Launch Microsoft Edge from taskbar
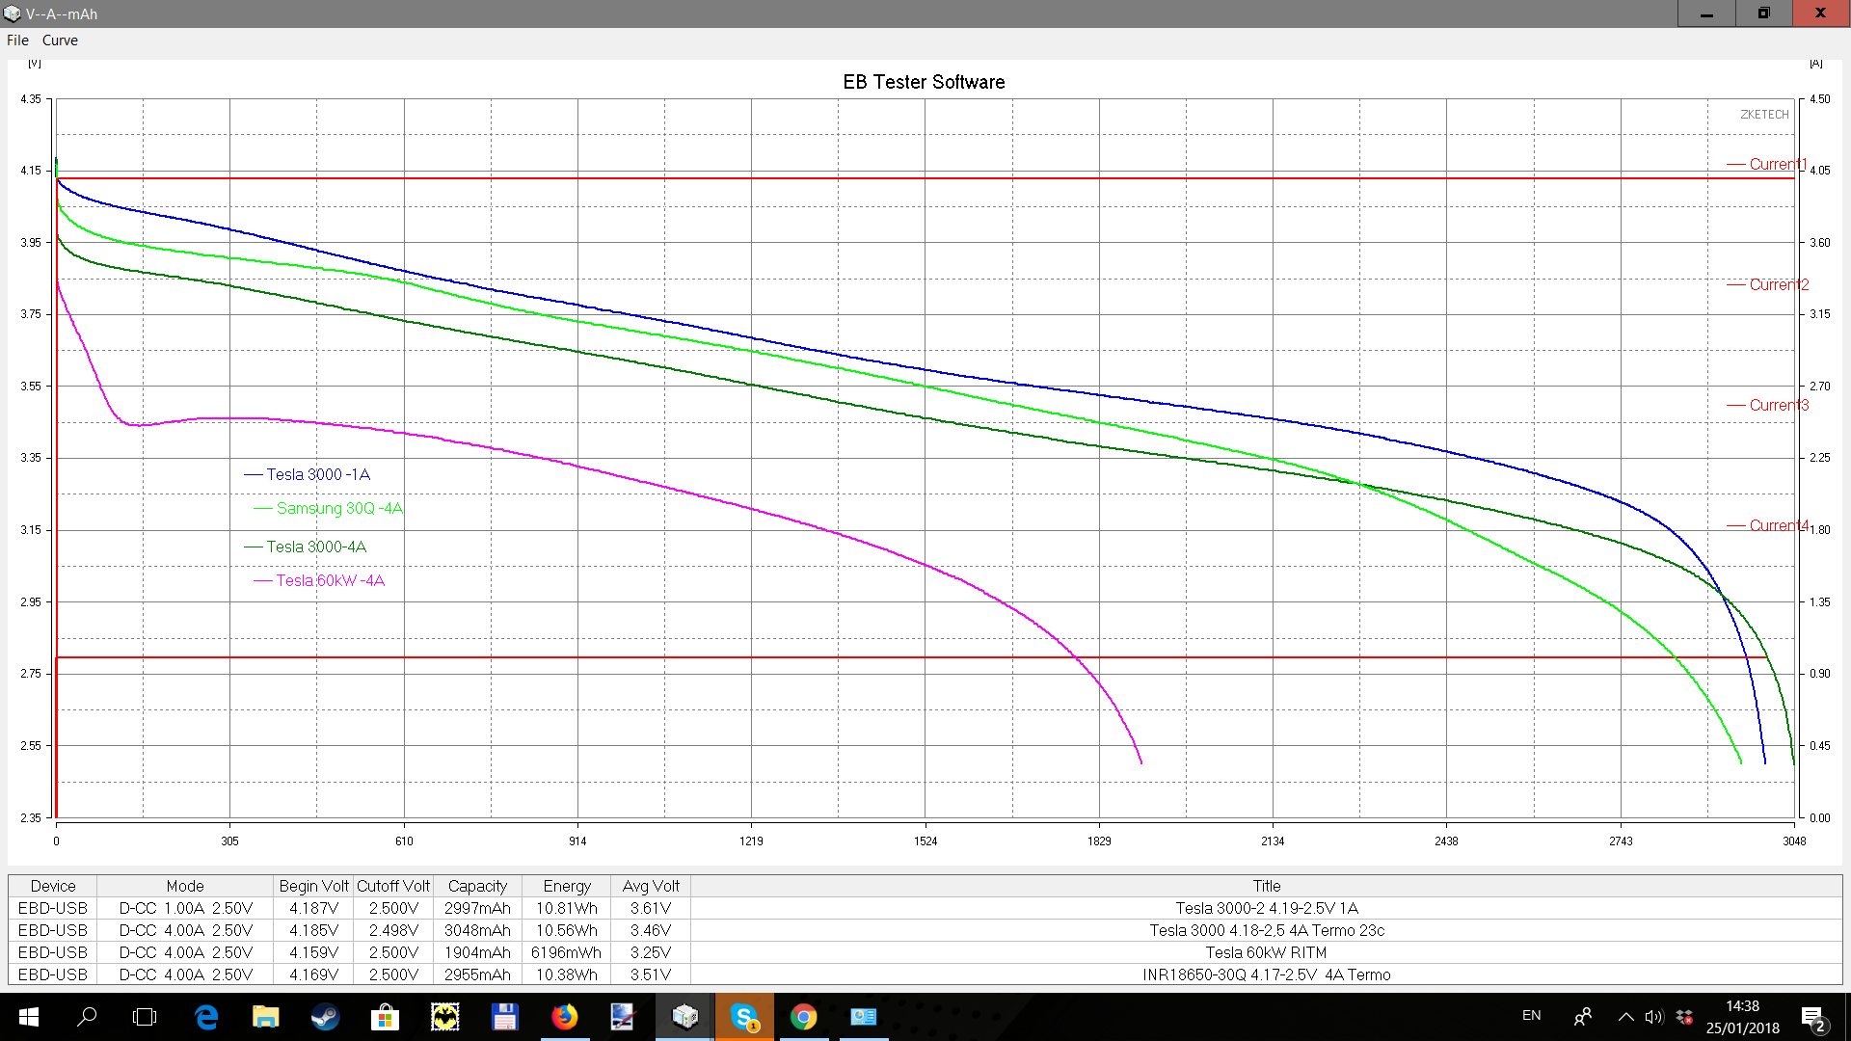The height and width of the screenshot is (1041, 1851). pyautogui.click(x=206, y=1017)
